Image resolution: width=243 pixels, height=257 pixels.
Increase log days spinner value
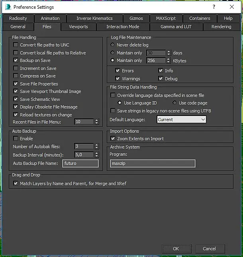pyautogui.click(x=169, y=52)
